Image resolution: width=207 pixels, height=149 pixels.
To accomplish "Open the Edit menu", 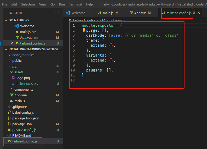I will [x=14, y=4].
